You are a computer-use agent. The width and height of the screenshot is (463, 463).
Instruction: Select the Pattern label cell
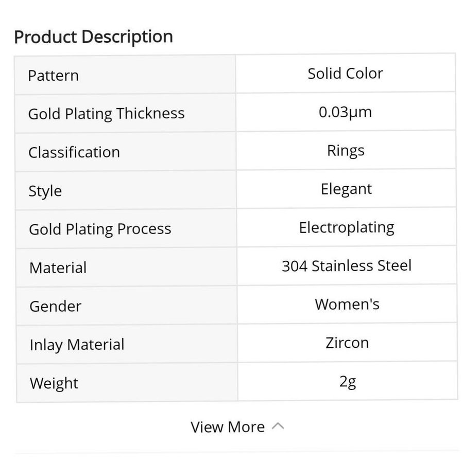[53, 76]
